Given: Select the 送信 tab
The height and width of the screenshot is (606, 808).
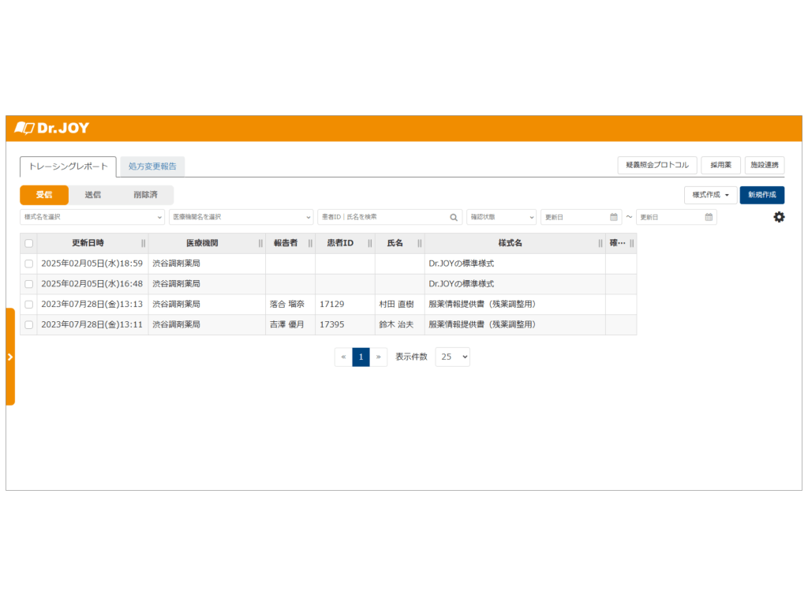Looking at the screenshot, I should point(92,195).
